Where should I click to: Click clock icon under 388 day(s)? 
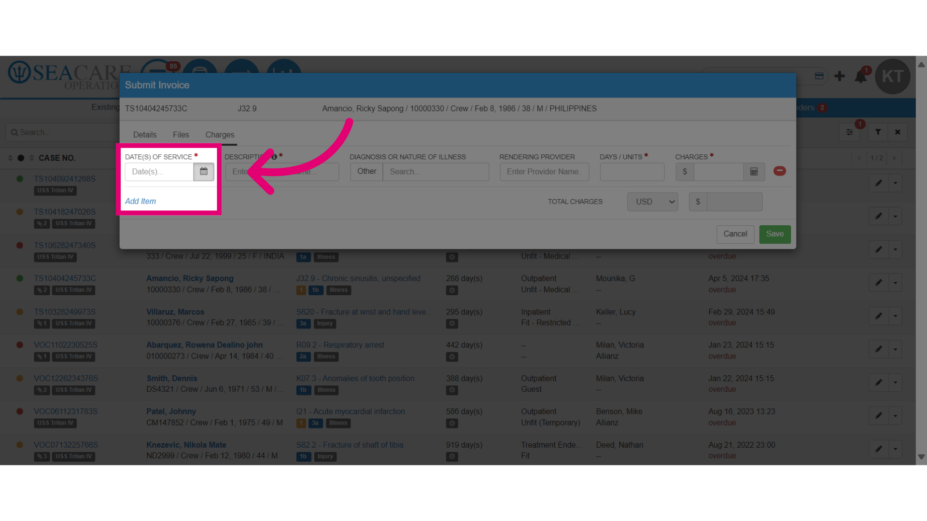coord(452,390)
